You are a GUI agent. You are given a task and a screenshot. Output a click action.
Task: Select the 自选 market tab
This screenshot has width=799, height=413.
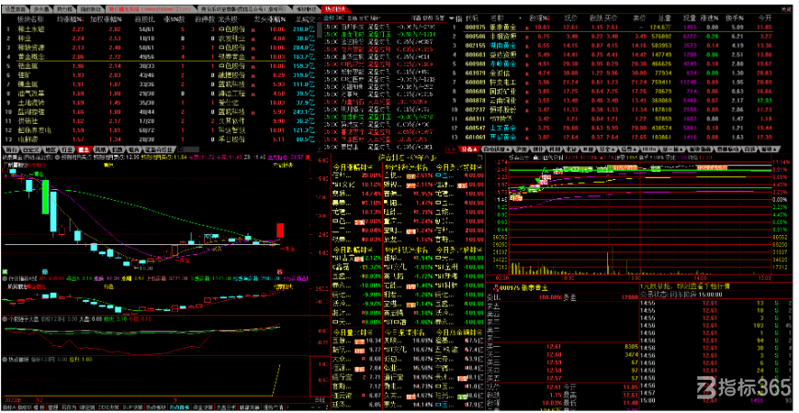pos(749,150)
